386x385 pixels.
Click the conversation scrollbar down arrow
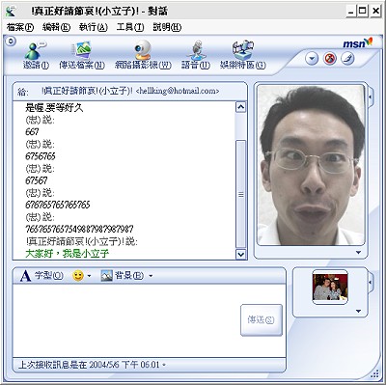point(241,254)
